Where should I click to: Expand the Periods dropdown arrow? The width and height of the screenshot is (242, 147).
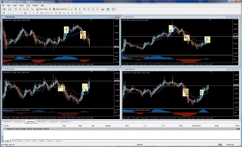(110, 9)
